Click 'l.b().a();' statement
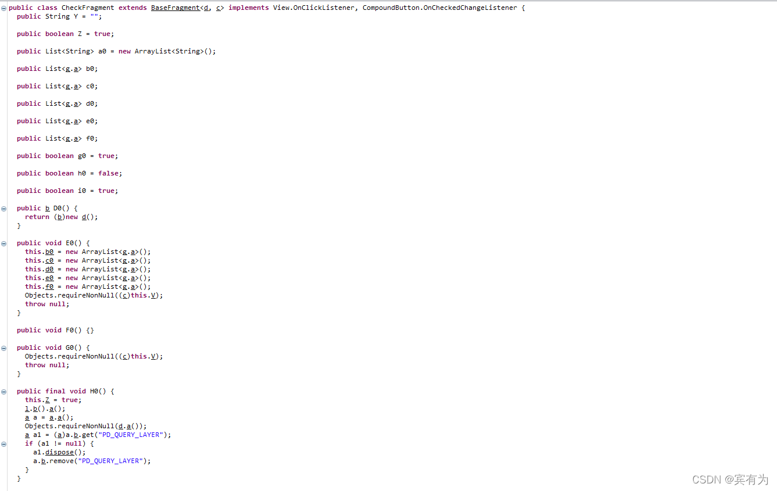 tap(45, 408)
